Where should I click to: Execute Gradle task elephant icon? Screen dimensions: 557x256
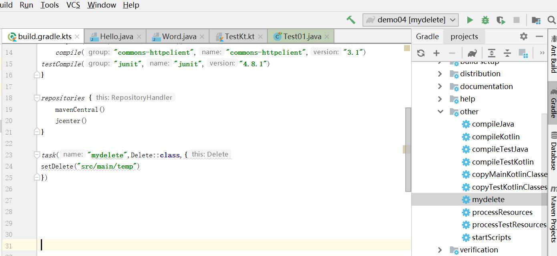[472, 53]
